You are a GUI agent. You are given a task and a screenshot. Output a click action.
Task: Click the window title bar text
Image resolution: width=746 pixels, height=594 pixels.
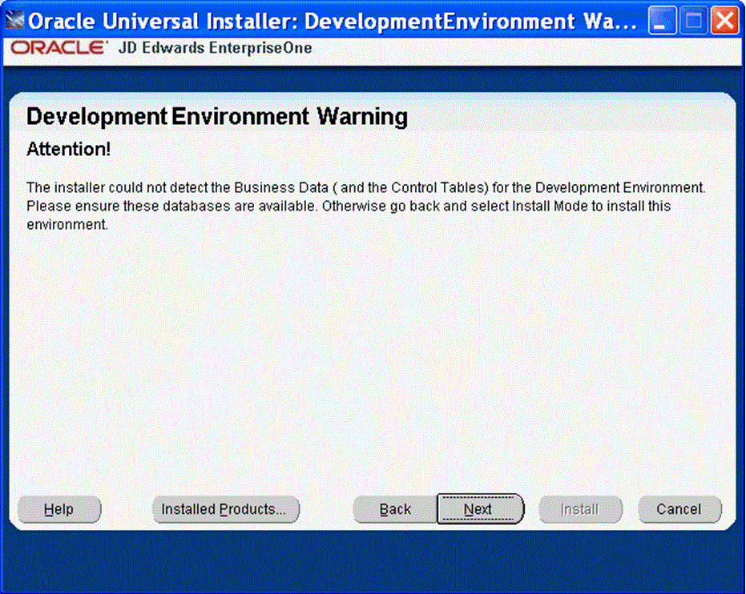coord(332,21)
